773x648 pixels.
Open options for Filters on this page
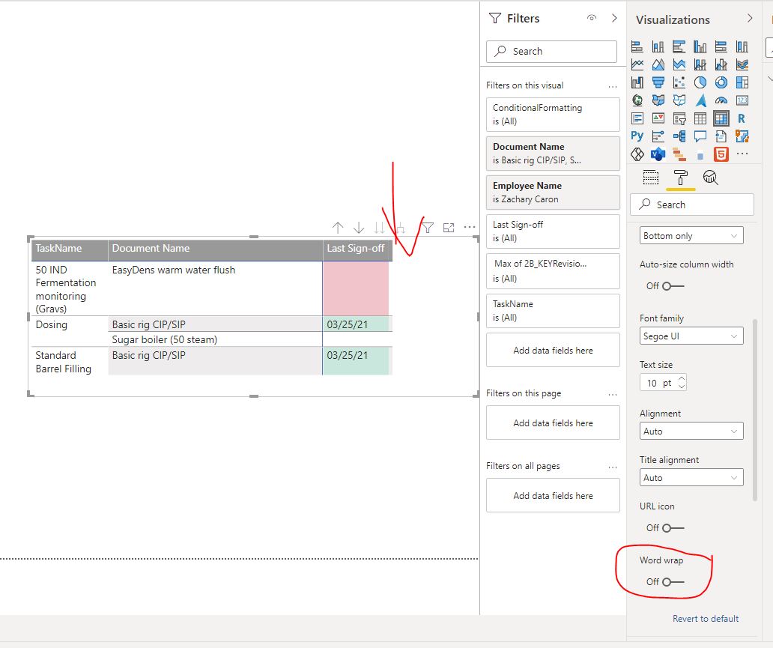[612, 395]
